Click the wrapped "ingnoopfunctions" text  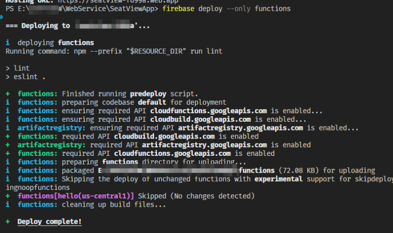click(x=38, y=187)
